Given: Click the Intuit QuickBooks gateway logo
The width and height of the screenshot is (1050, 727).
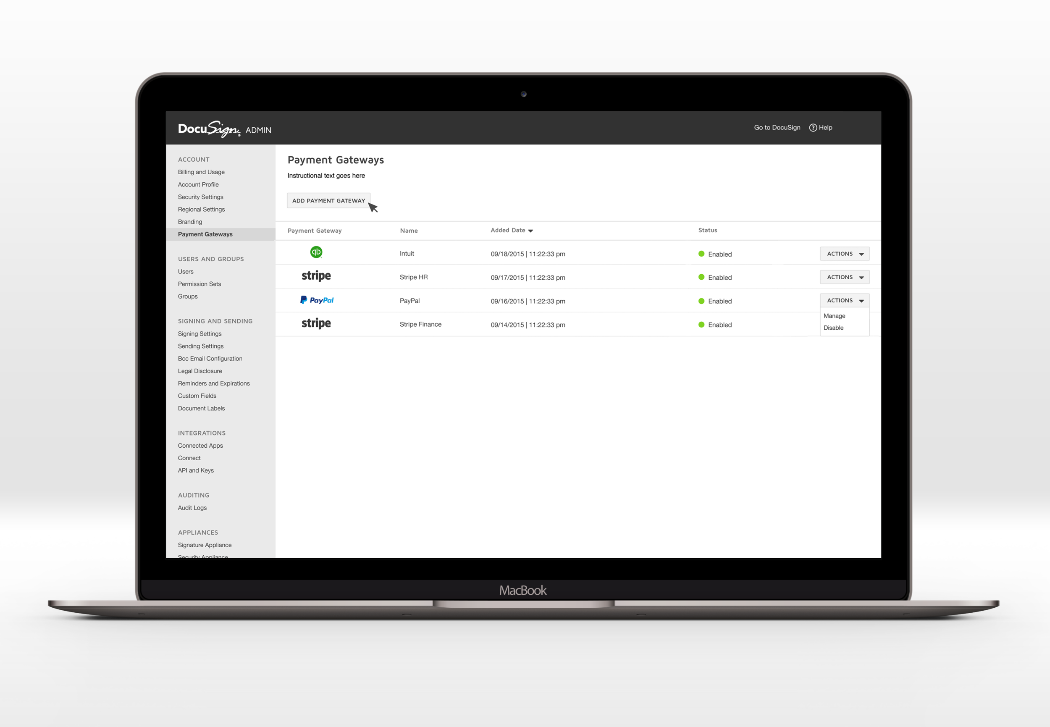Looking at the screenshot, I should click(316, 252).
